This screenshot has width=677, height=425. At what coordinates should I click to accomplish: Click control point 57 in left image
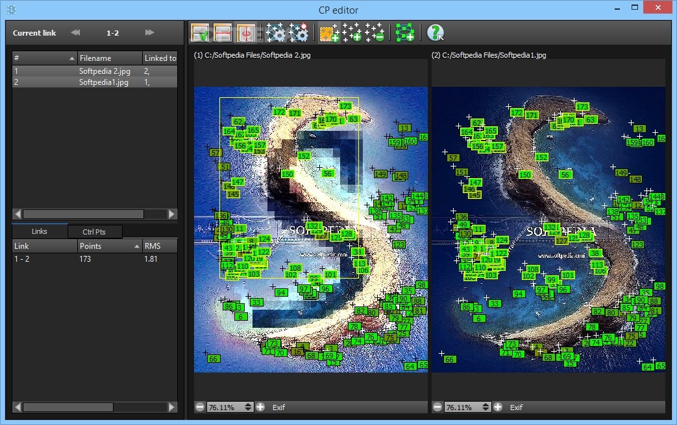click(215, 153)
